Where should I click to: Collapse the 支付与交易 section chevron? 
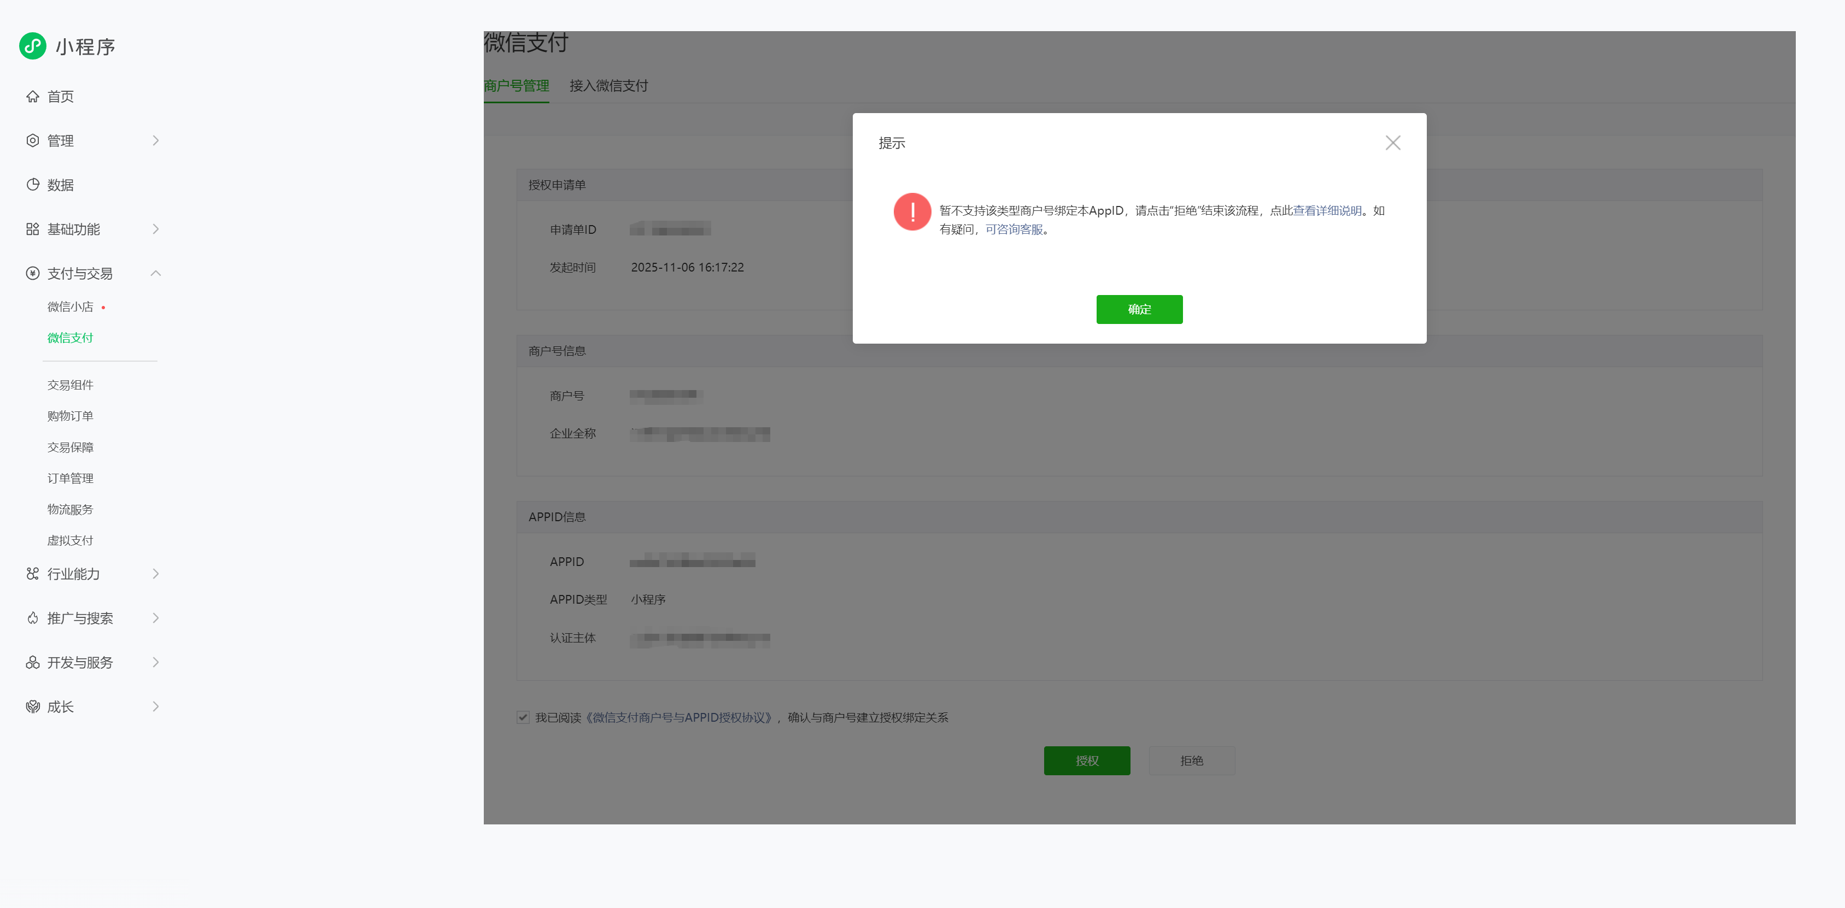155,273
